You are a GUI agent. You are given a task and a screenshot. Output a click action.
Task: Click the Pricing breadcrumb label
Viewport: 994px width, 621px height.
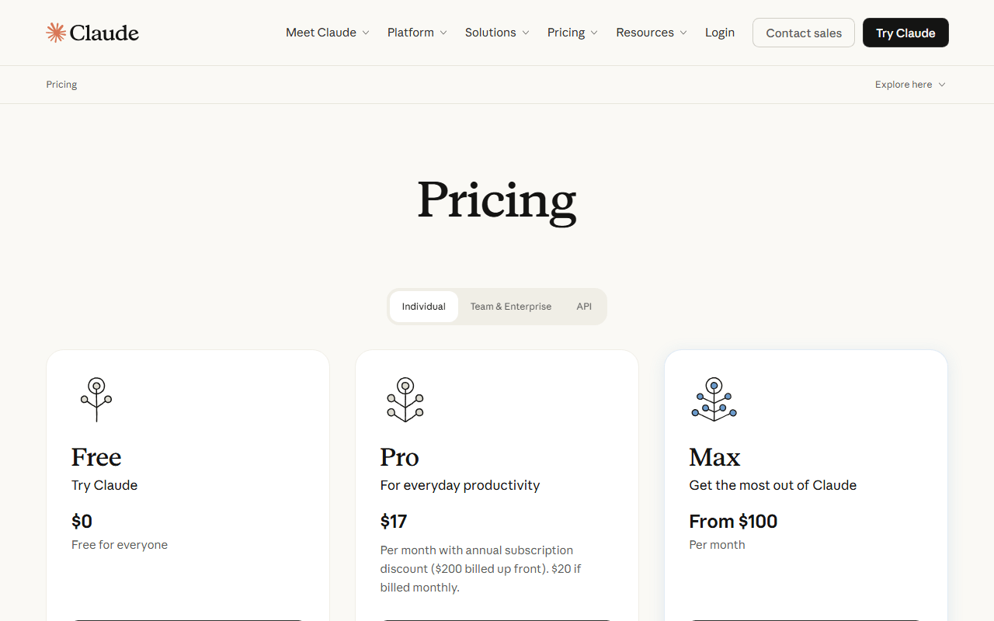61,85
